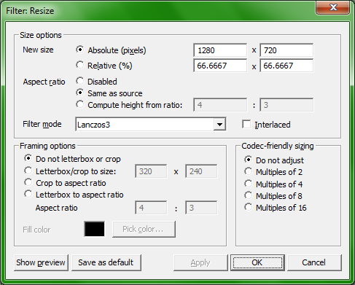Screen dimensions: 355x285
Task: Enable the Interlaced checkbox
Action: pyautogui.click(x=246, y=125)
